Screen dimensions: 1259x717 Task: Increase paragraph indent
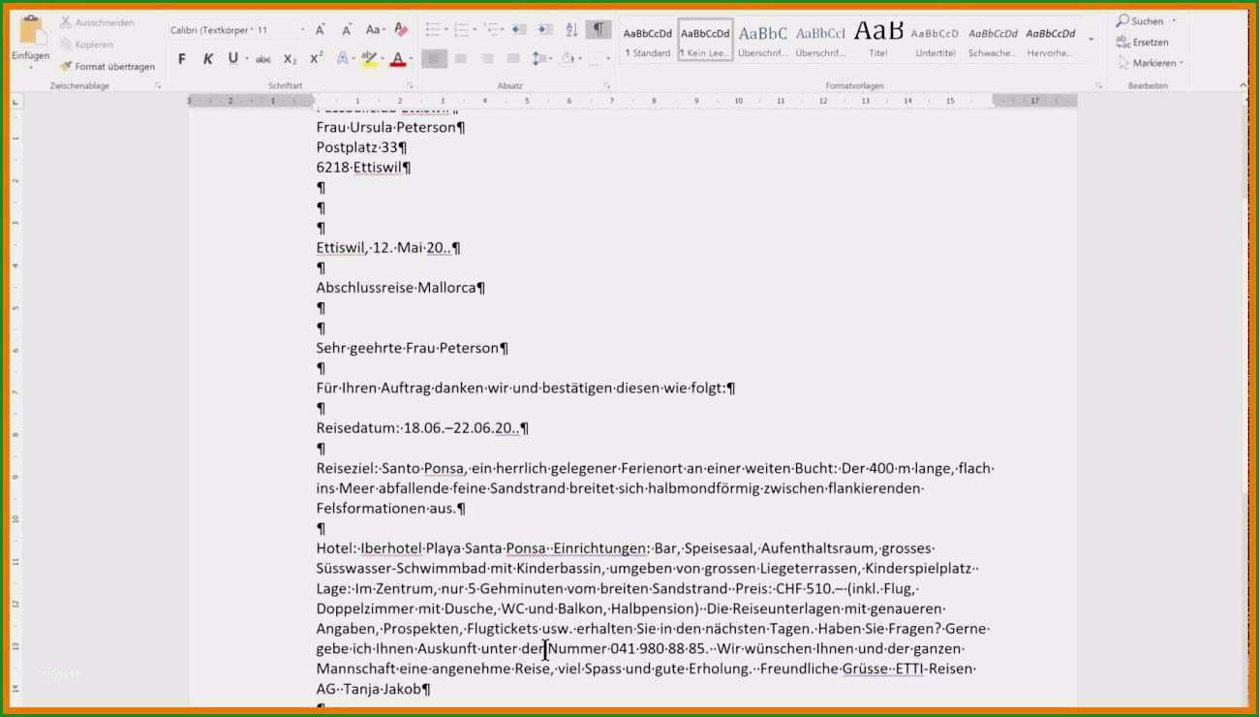[545, 30]
